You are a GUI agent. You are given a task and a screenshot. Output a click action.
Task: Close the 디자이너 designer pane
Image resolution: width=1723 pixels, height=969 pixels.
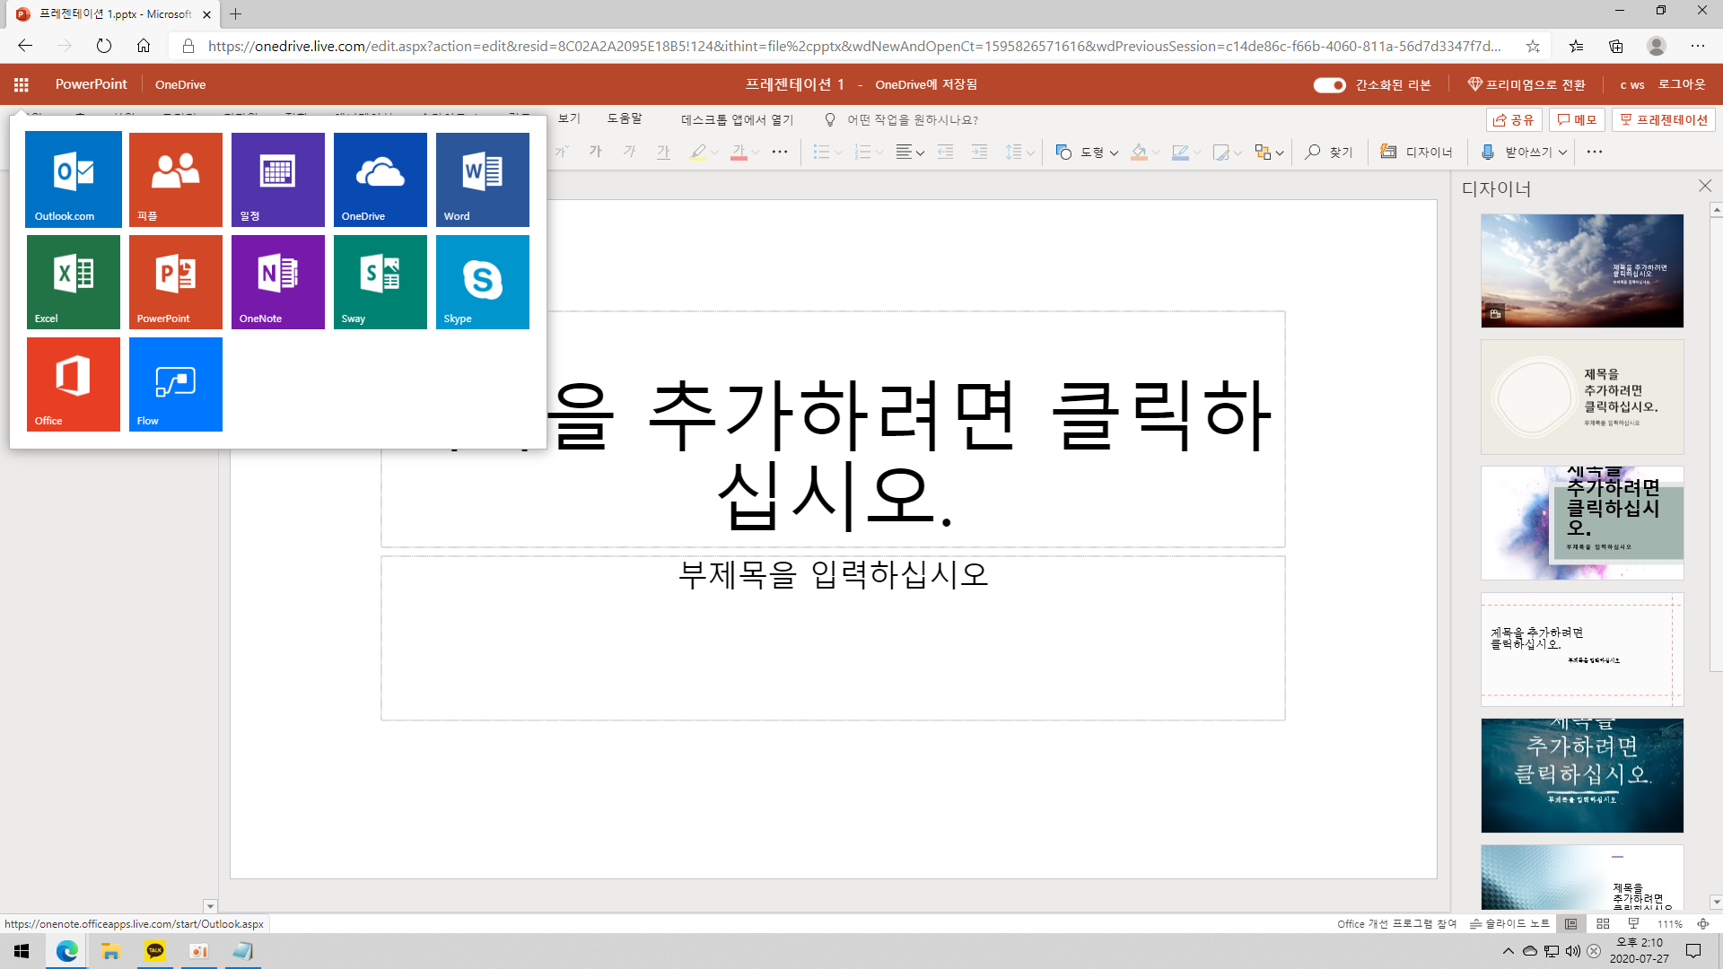coord(1705,186)
